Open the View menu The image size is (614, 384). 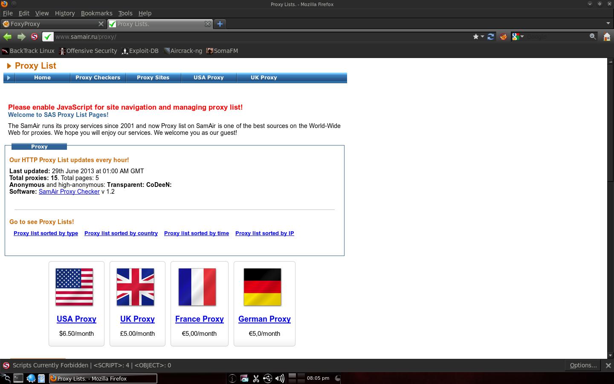pos(42,13)
